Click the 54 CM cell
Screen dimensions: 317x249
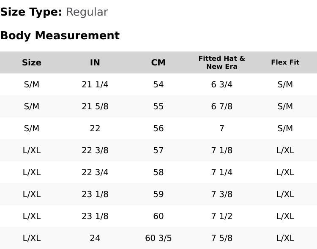158,84
